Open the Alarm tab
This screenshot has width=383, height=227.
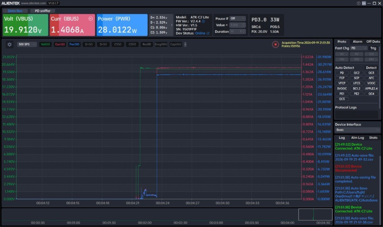click(x=357, y=42)
